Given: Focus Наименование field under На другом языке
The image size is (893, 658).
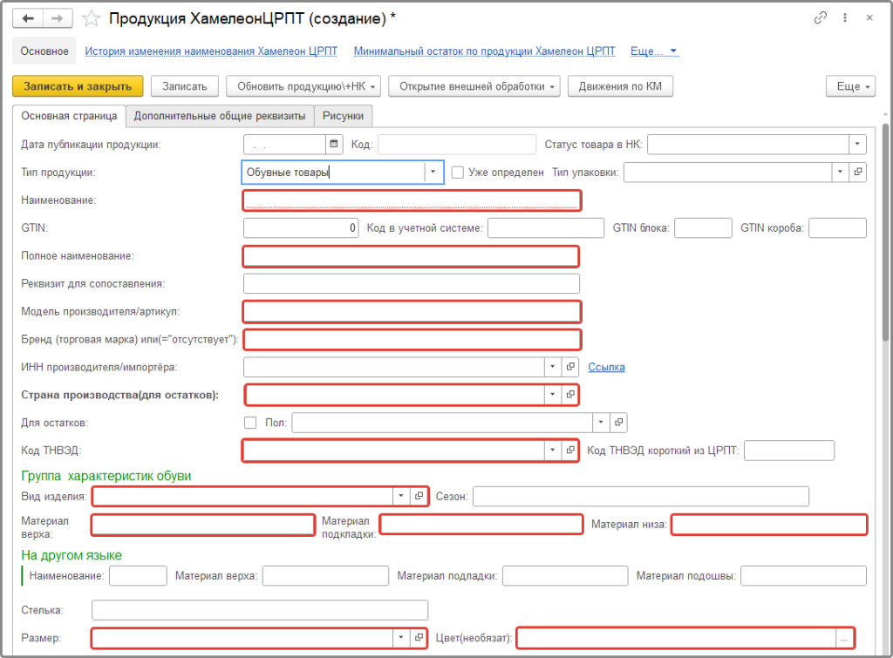Looking at the screenshot, I should [x=138, y=575].
